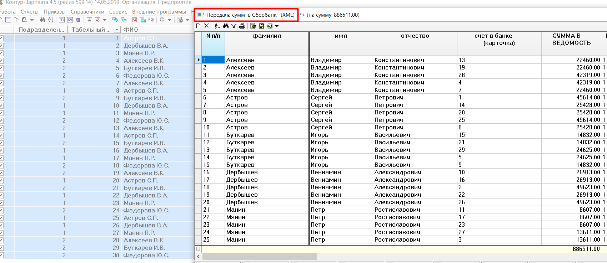Click the Передача сумм в Сбербанк (XML) title
This screenshot has width=607, height=263.
[250, 15]
